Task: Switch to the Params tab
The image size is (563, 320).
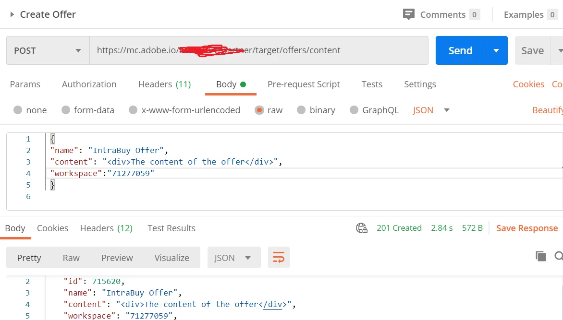Action: click(25, 84)
